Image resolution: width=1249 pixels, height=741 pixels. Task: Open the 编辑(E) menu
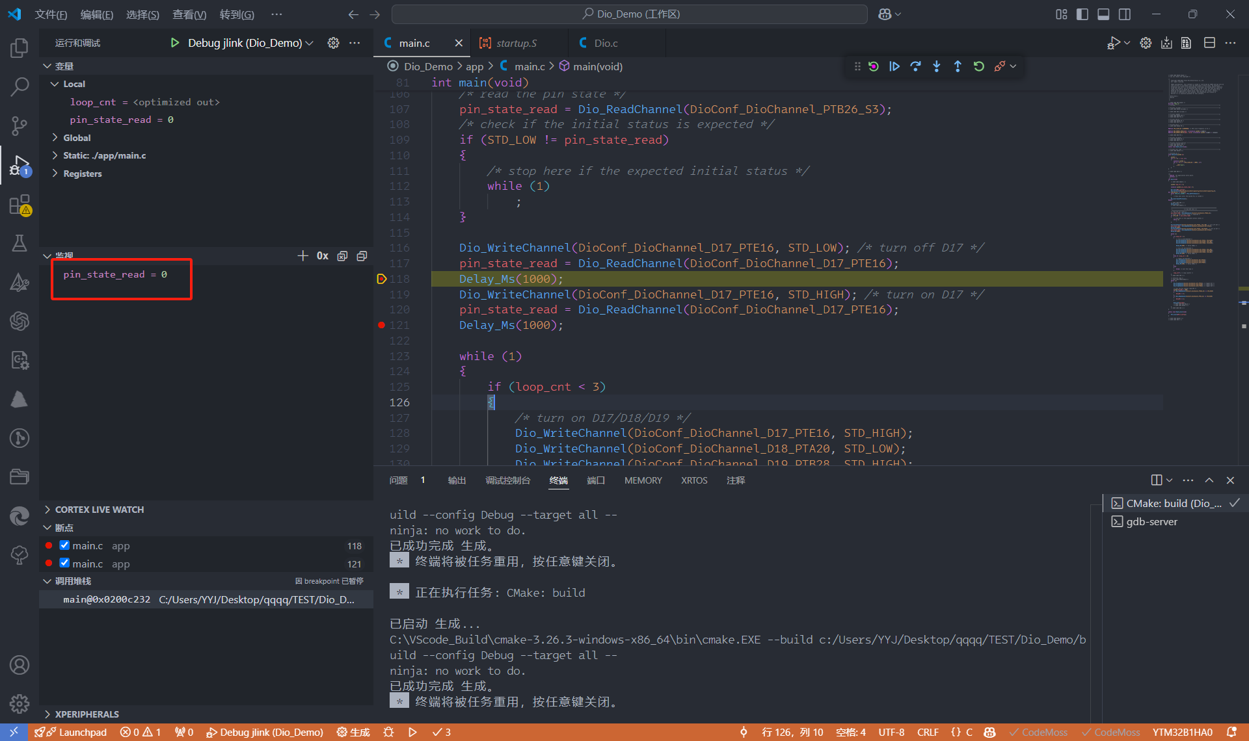click(96, 14)
